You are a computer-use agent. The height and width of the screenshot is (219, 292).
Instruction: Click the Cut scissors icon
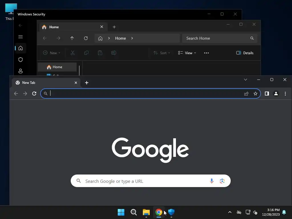pyautogui.click(x=73, y=53)
